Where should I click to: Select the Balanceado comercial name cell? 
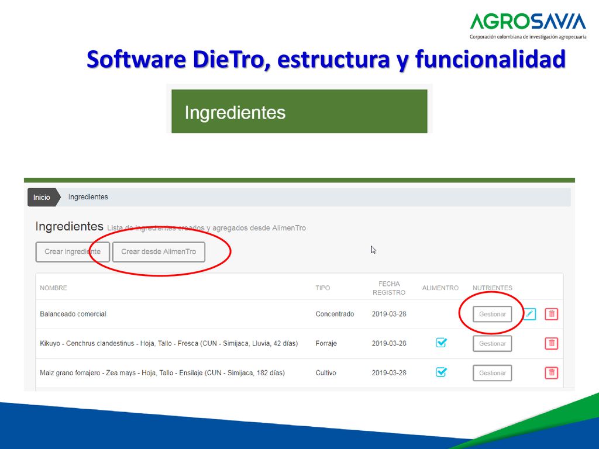(x=73, y=314)
